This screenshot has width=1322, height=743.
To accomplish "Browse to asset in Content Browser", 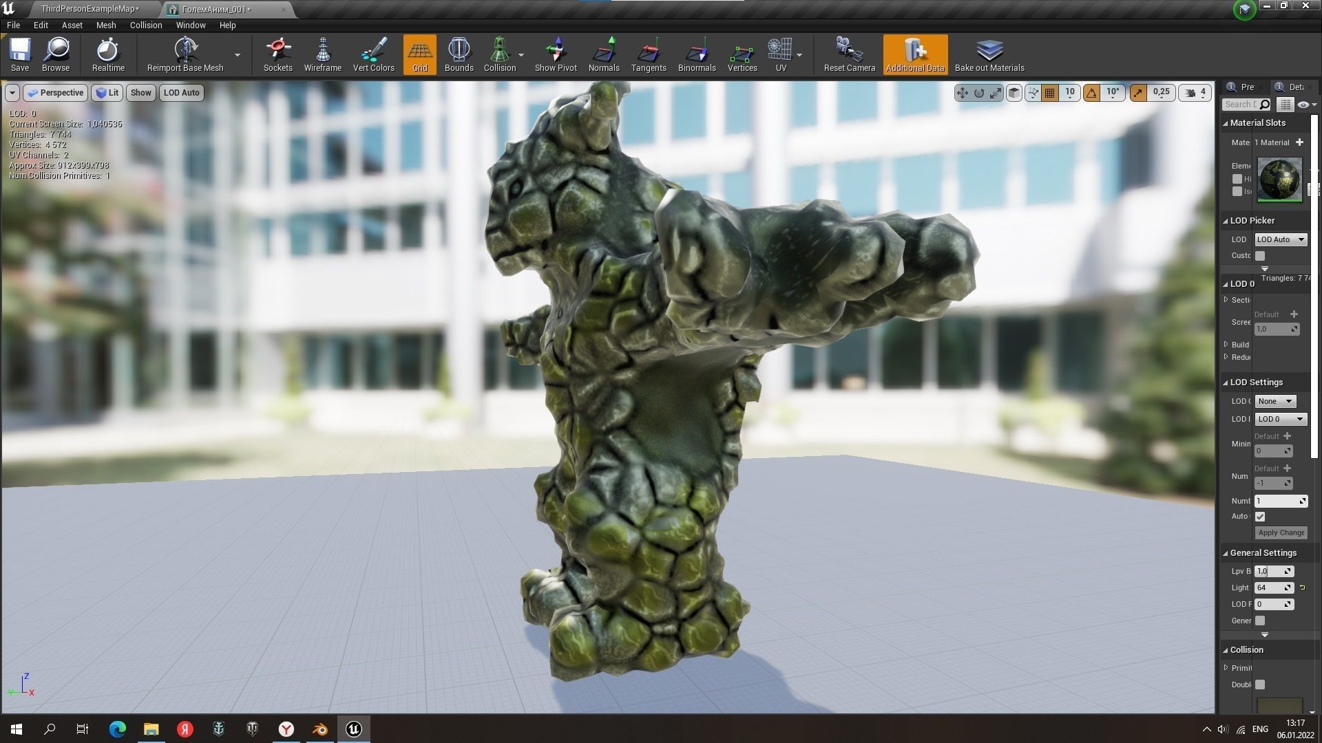I will [x=56, y=54].
